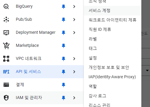Expand the API 및 서비스 submenu chevron
The height and width of the screenshot is (107, 150).
pyautogui.click(x=74, y=72)
